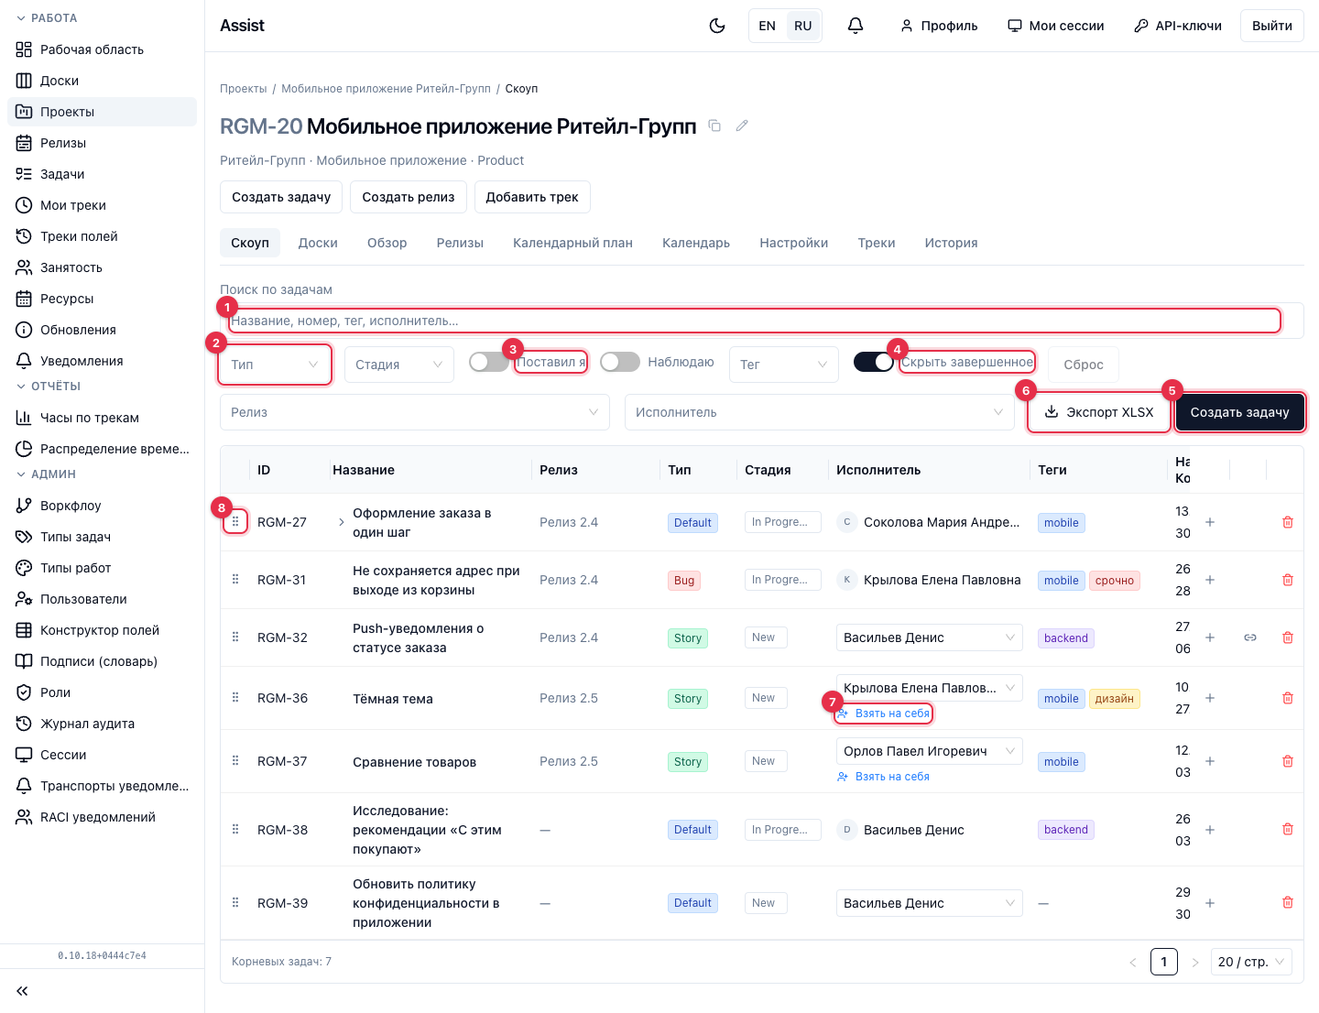This screenshot has height=1013, width=1319.
Task: Enable the "Наблюдаю" switch
Action: [620, 362]
